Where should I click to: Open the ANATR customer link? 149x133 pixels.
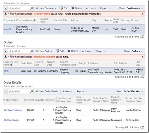point(8,29)
